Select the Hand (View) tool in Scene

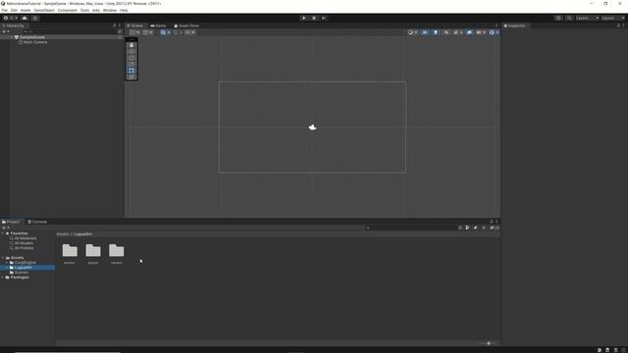[x=131, y=45]
